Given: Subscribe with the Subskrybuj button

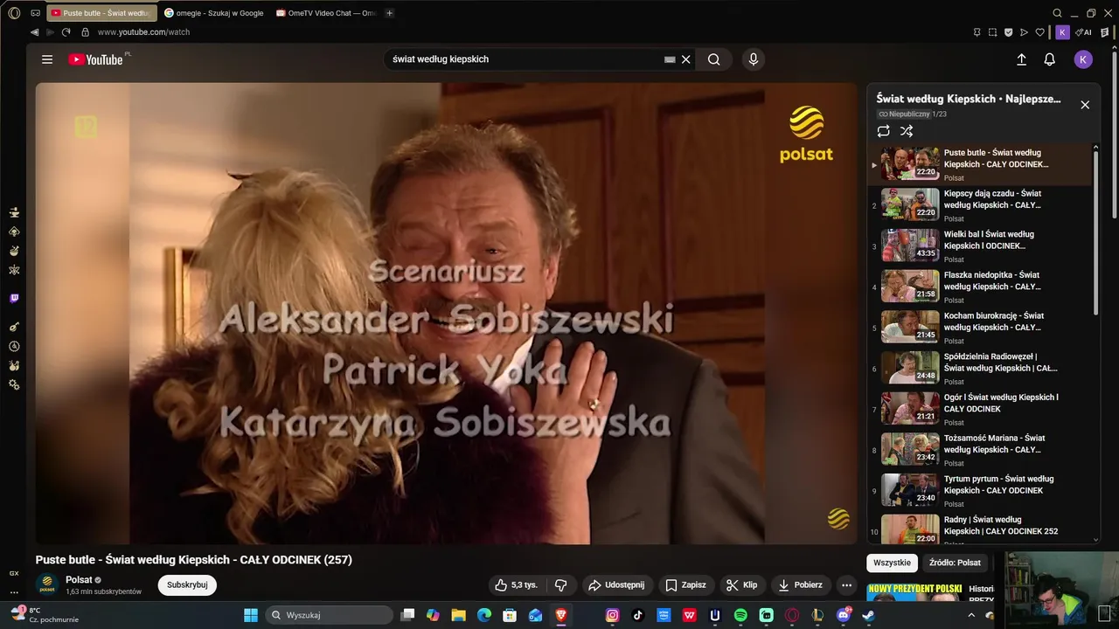Looking at the screenshot, I should (187, 584).
